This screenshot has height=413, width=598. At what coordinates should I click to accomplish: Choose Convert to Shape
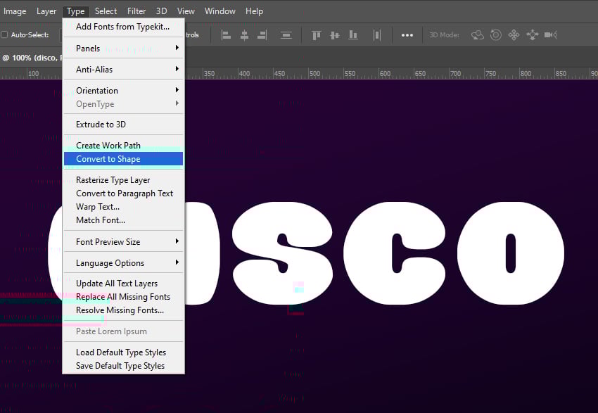(123, 158)
